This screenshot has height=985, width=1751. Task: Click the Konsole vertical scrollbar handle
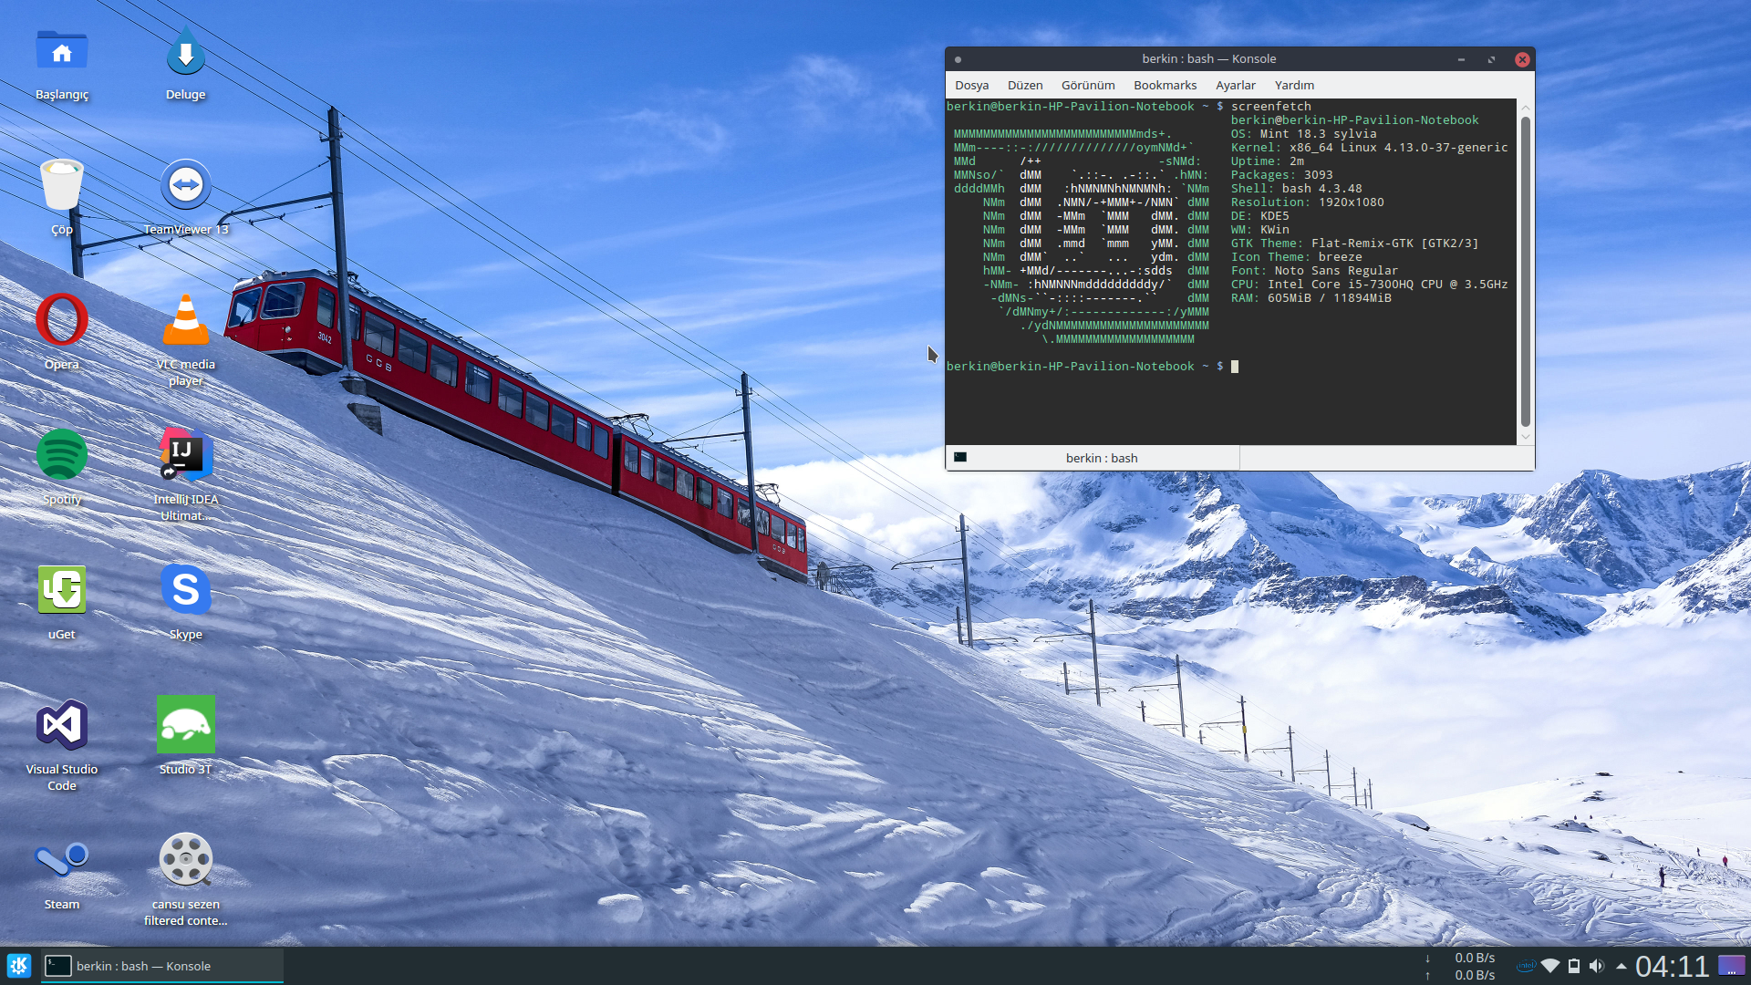1525,271
